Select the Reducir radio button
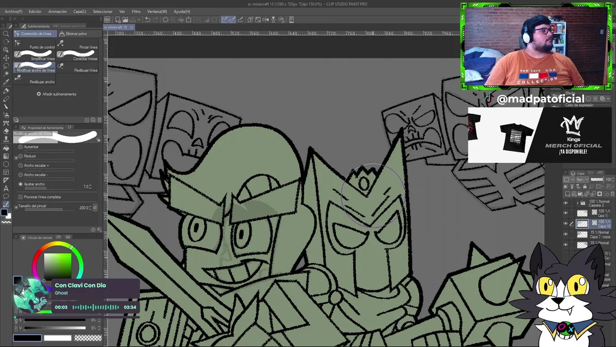 point(20,156)
